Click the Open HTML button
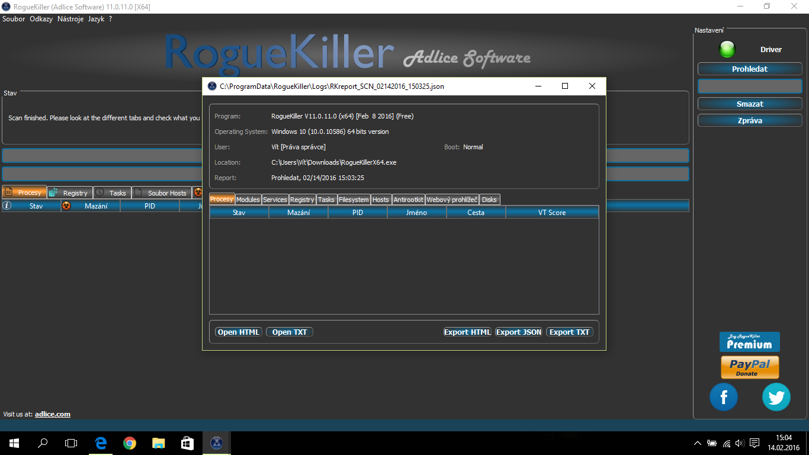The height and width of the screenshot is (455, 809). pos(239,332)
